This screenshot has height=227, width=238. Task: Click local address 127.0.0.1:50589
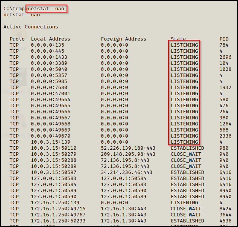point(54,190)
